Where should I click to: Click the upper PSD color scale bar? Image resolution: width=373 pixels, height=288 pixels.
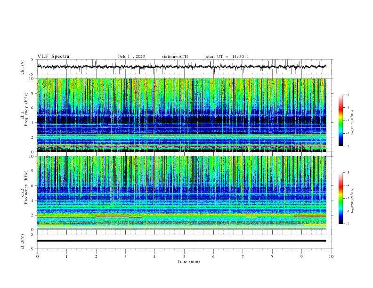point(341,120)
